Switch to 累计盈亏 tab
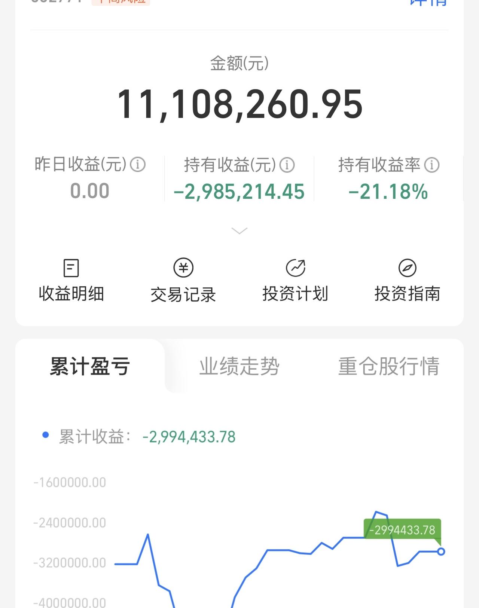 point(90,366)
